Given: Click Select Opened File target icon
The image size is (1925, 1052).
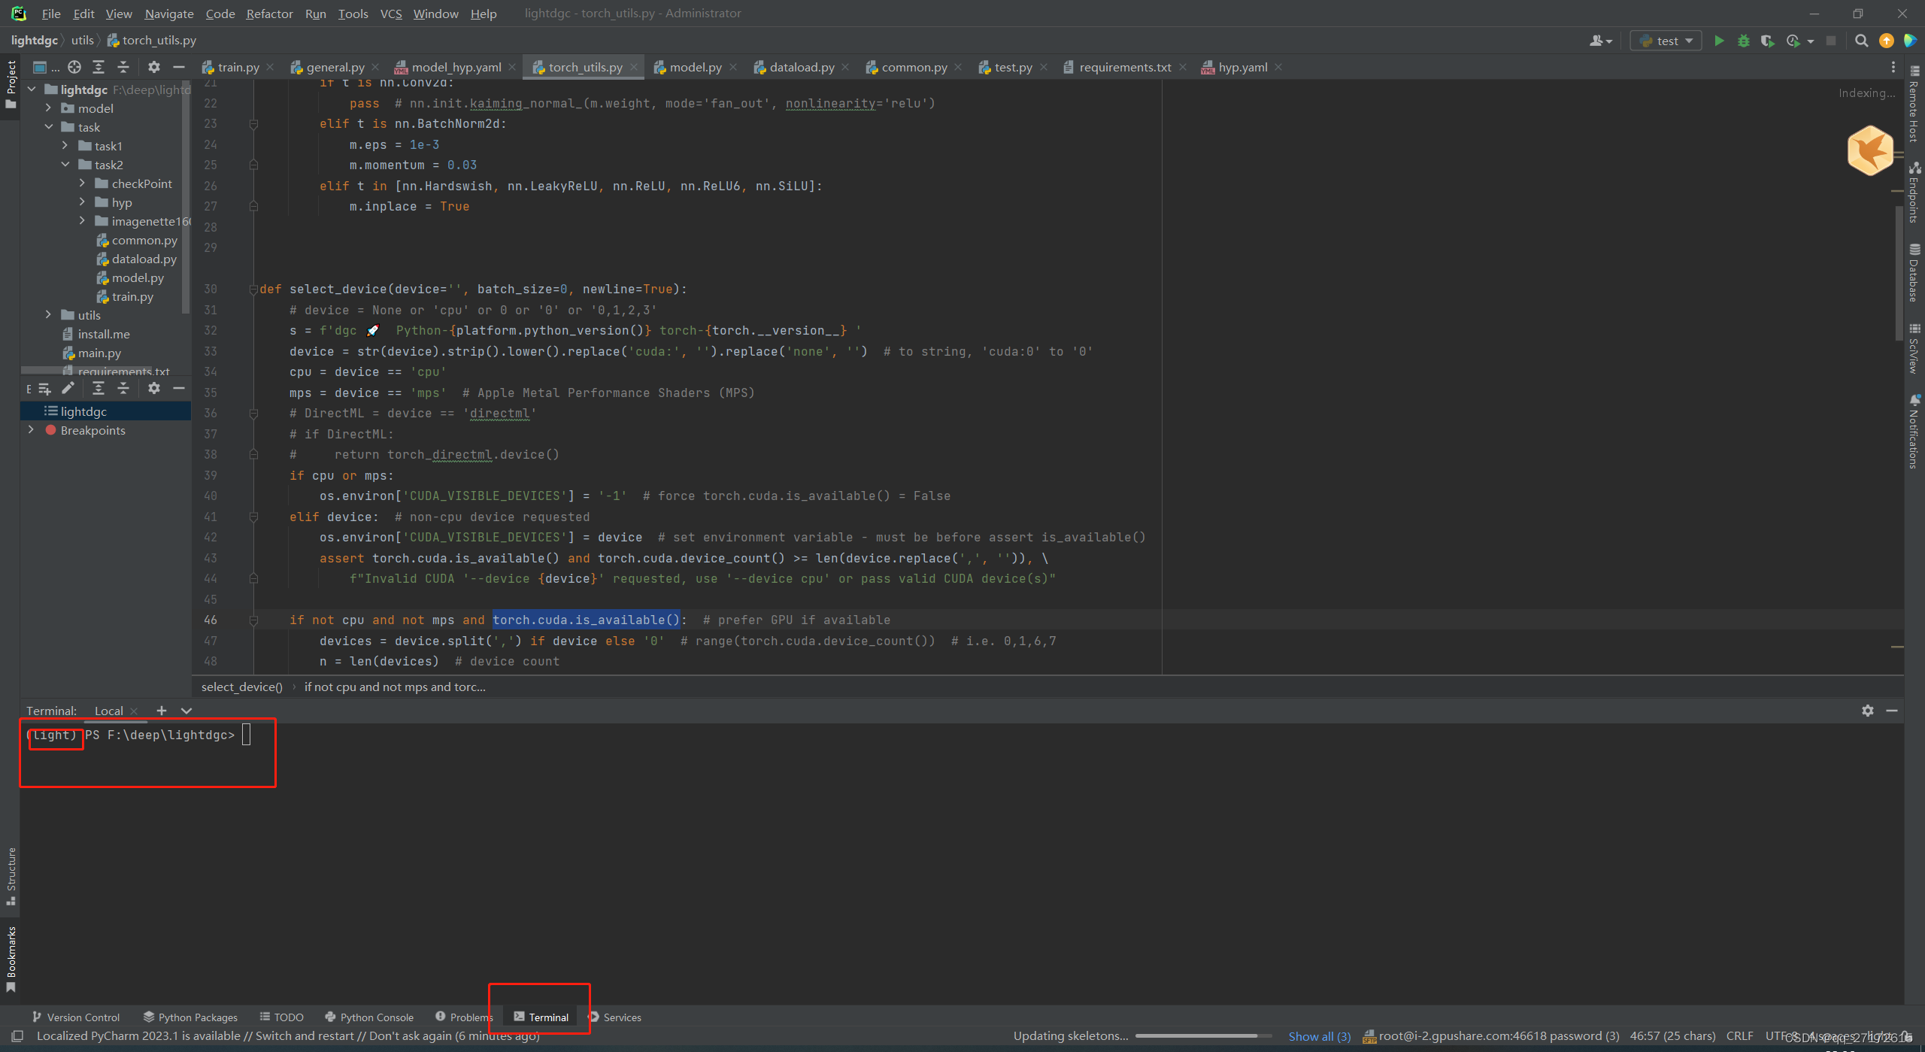Looking at the screenshot, I should pyautogui.click(x=74, y=67).
